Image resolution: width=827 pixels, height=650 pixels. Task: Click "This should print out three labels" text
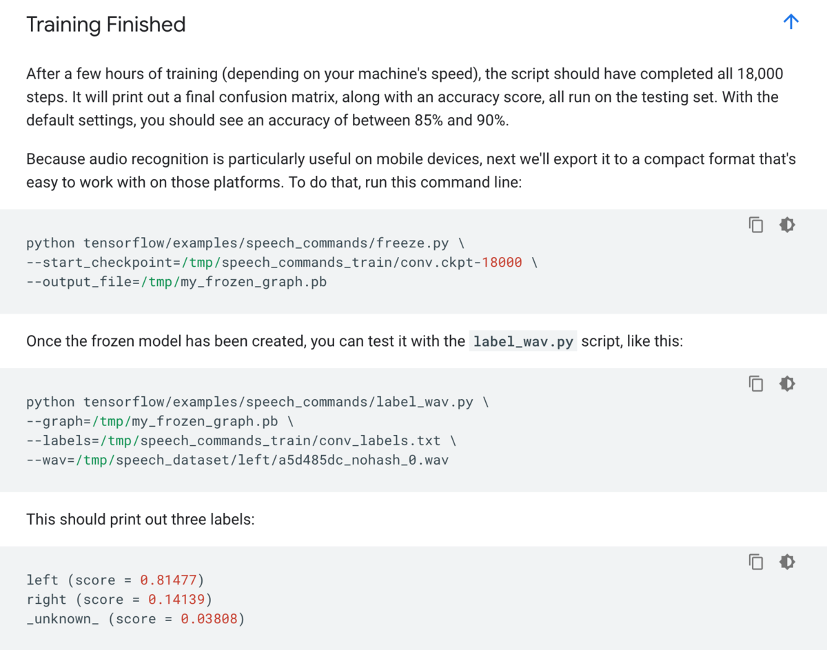[x=141, y=519]
